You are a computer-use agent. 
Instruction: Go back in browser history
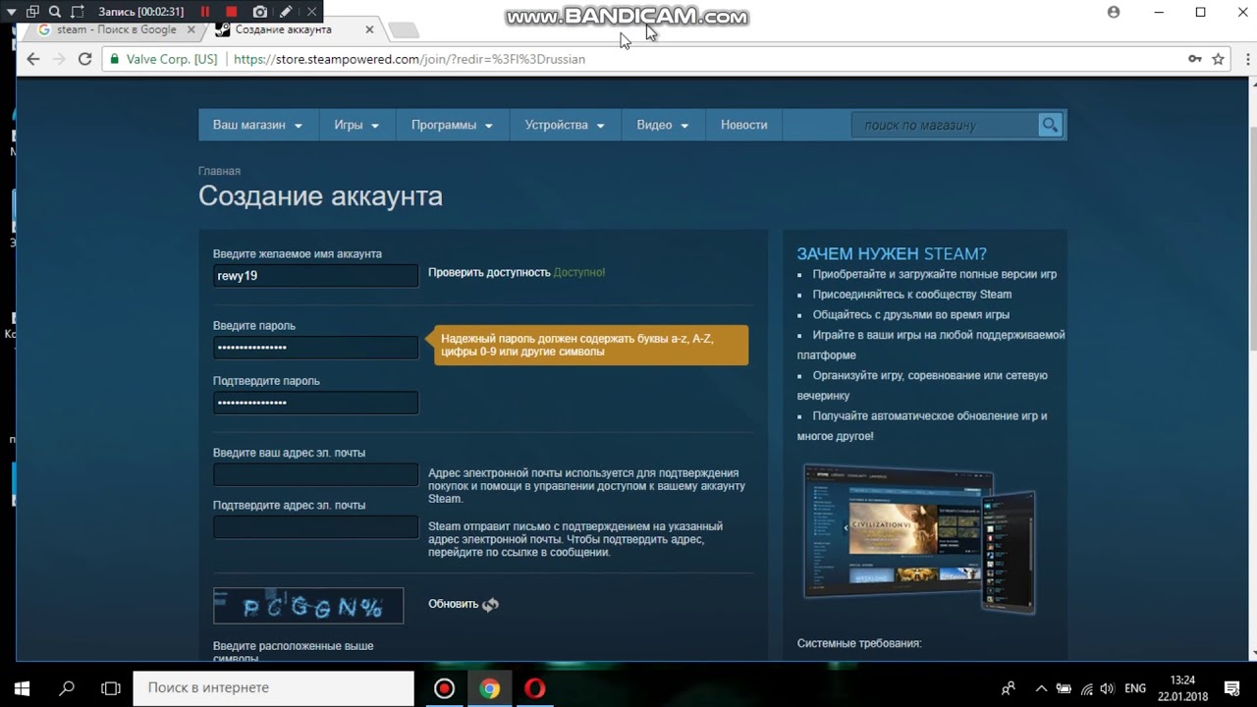(x=32, y=59)
